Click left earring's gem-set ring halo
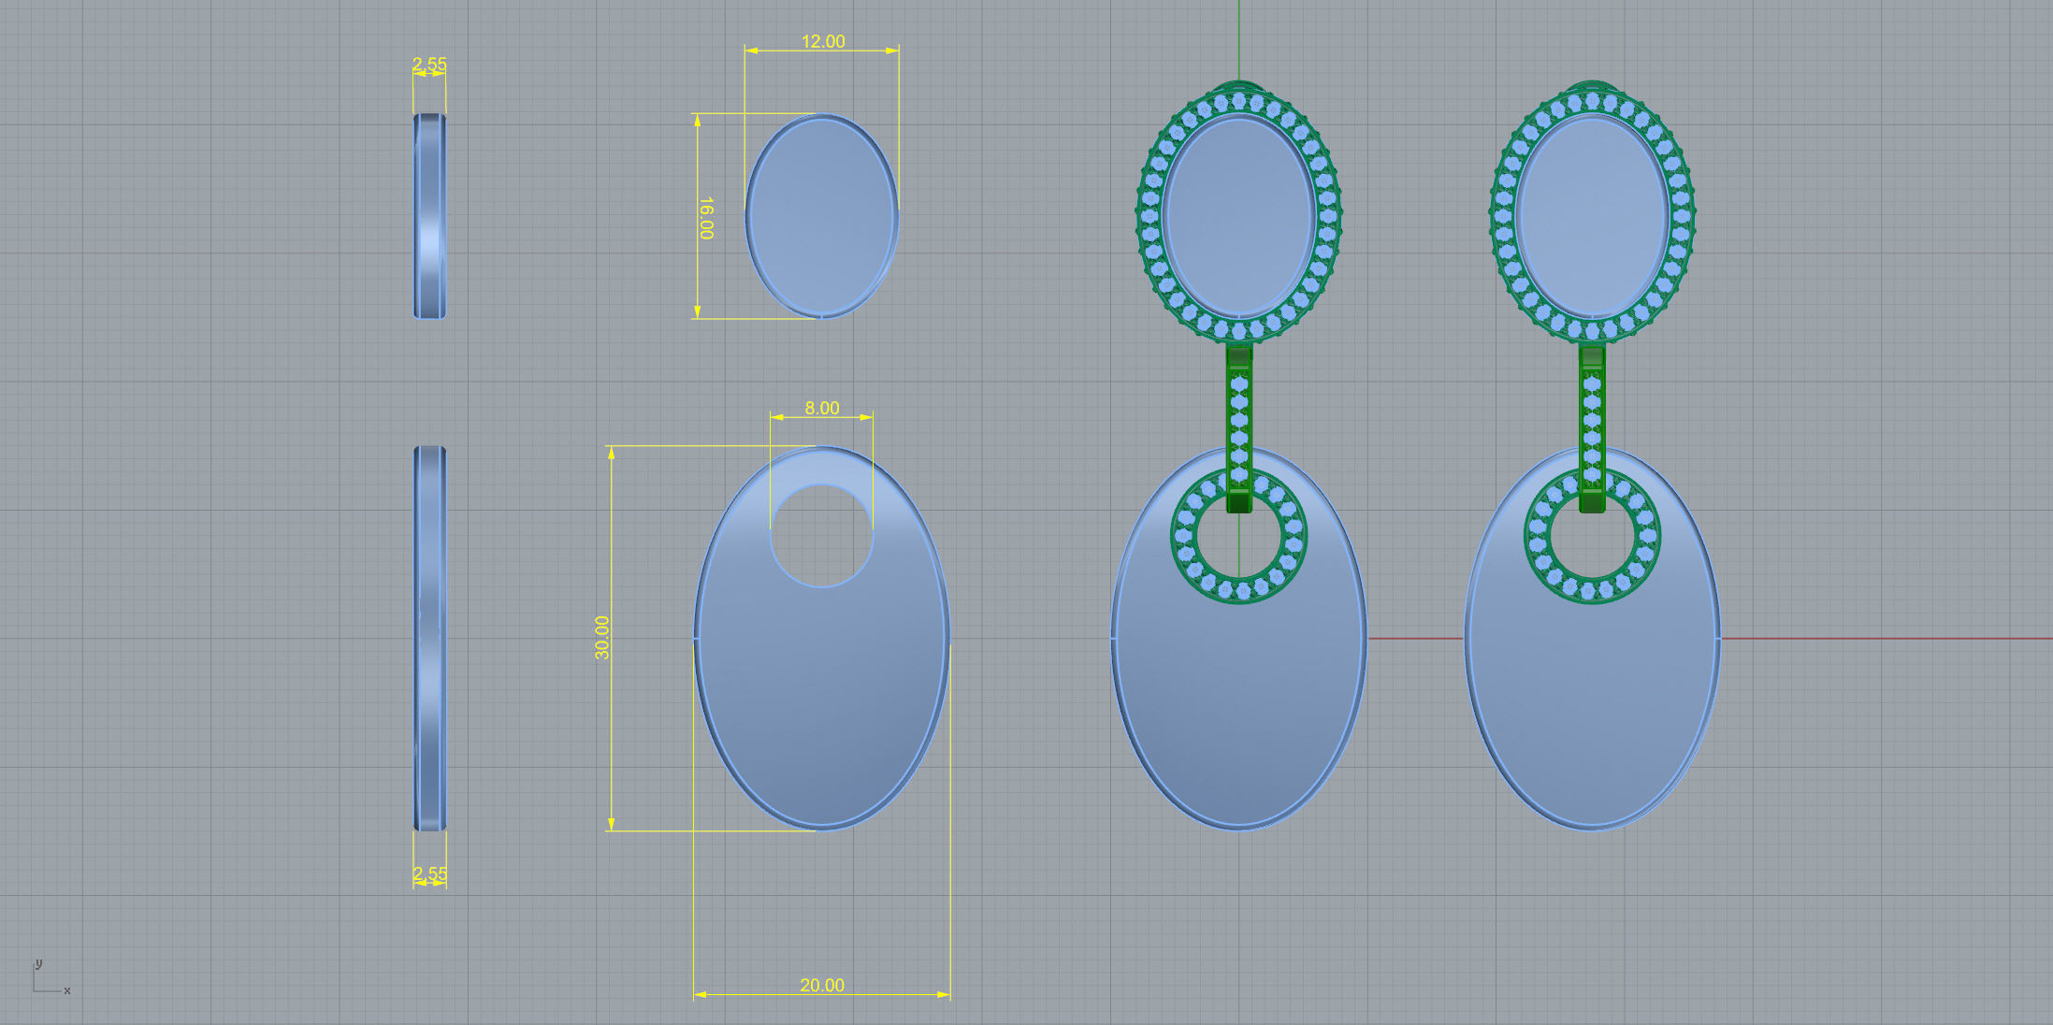This screenshot has height=1025, width=2053. click(1183, 537)
